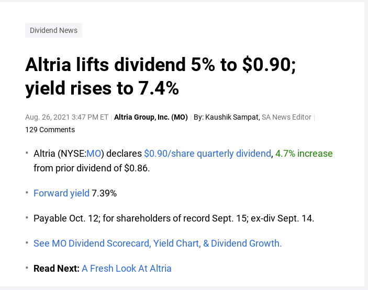This screenshot has height=290, width=368.
Task: Click the By: label before the author
Action: pyautogui.click(x=198, y=117)
